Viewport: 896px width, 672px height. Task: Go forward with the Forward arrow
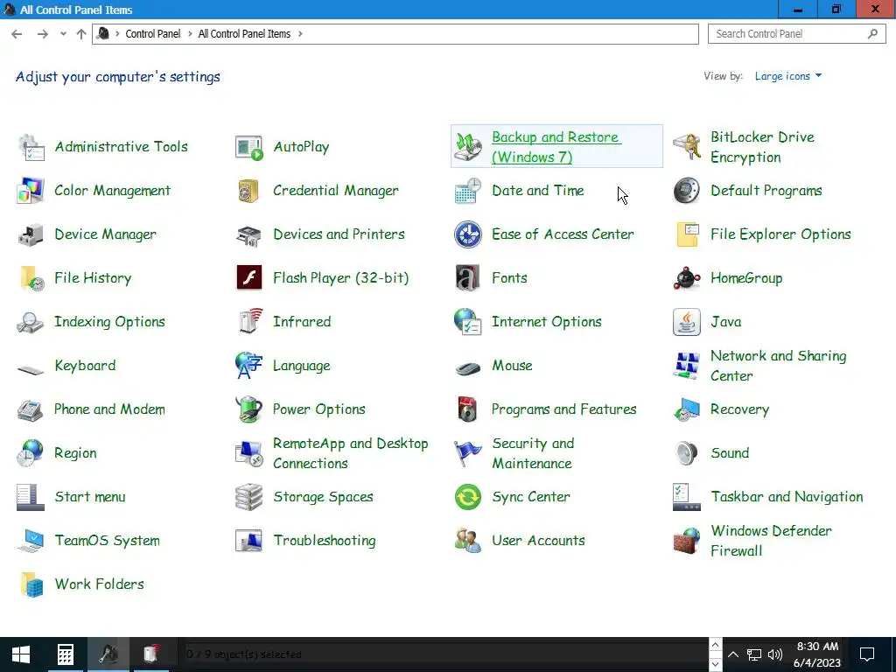pos(42,34)
